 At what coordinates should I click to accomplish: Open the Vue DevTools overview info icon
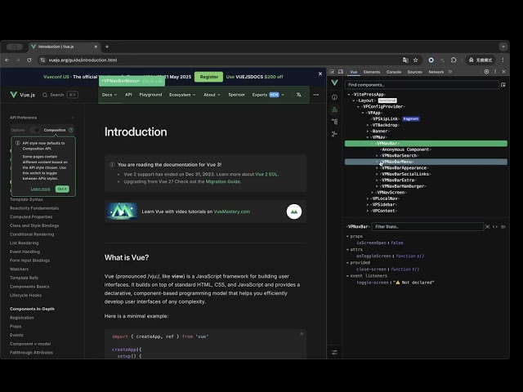click(x=334, y=97)
